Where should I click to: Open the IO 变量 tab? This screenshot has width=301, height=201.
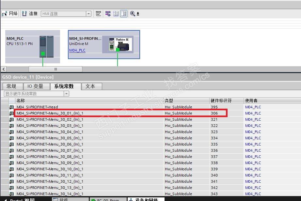pos(37,86)
